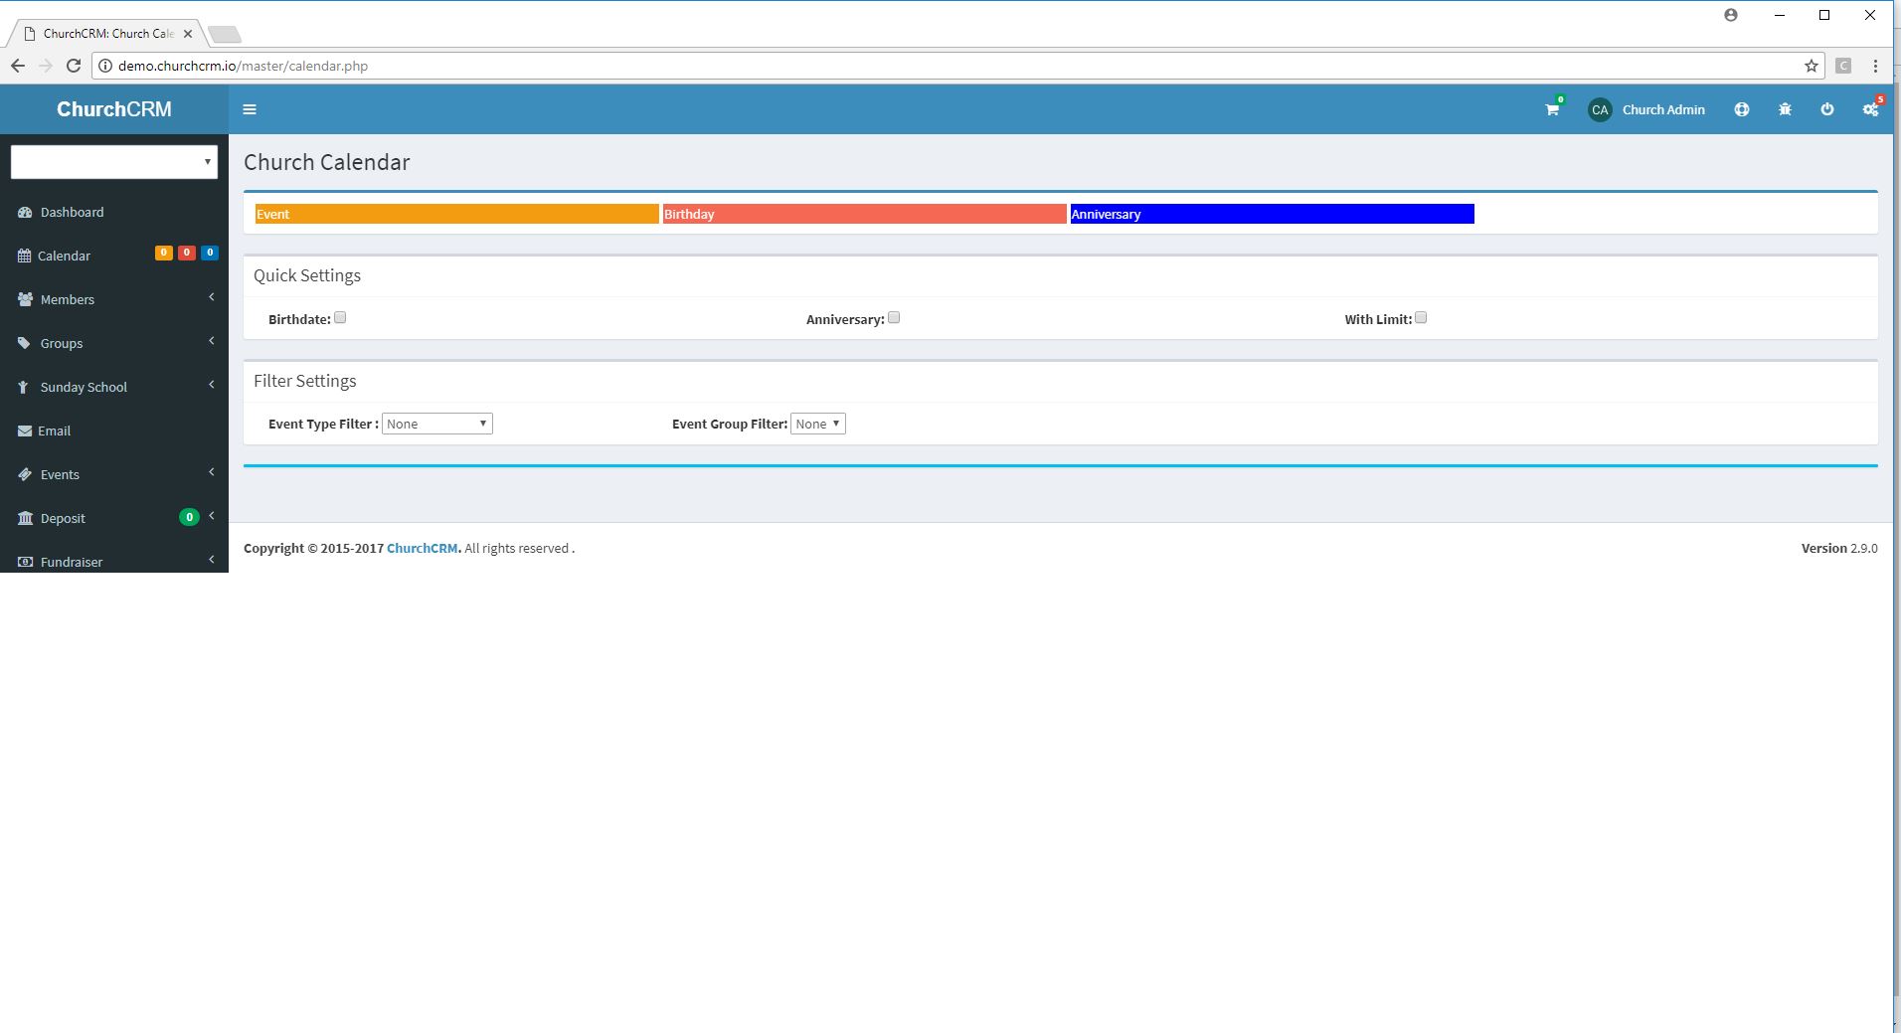
Task: Click the CA user avatar
Action: [x=1600, y=110]
